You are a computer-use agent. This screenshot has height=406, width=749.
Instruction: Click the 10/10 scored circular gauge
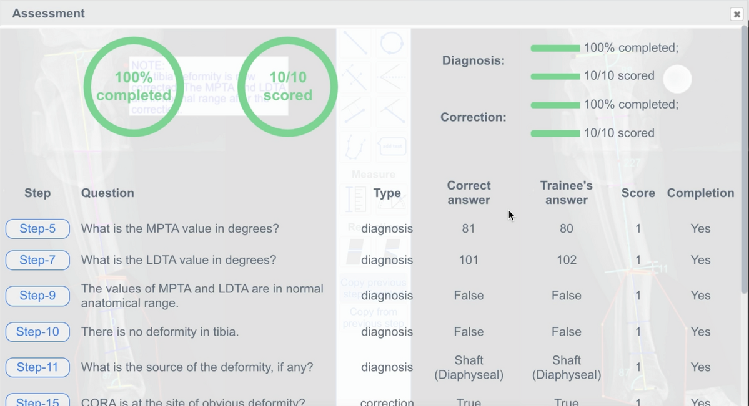click(287, 87)
